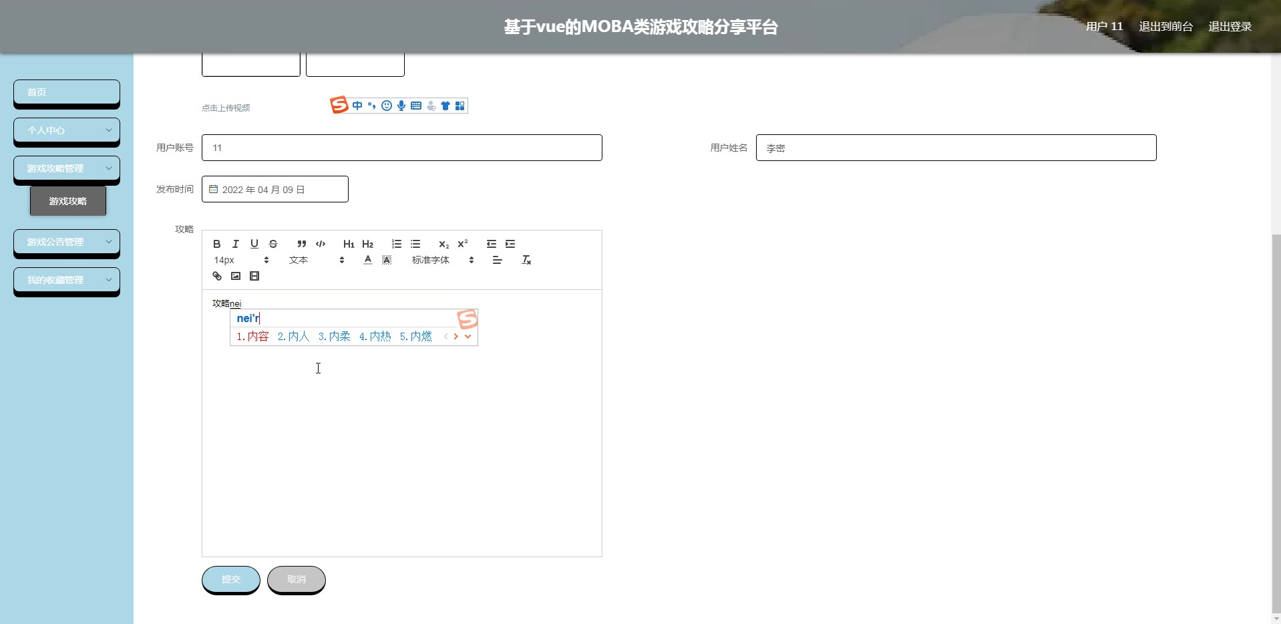1281x624 pixels.
Task: Click the page vertical scrollbar
Action: point(1276,424)
